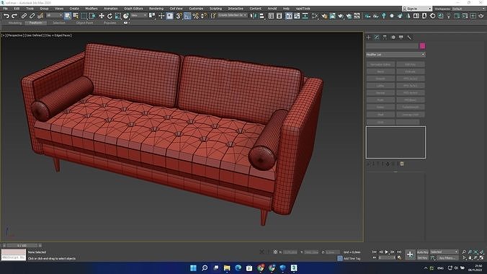Switch to the Freeform ribbon tab
The width and height of the screenshot is (487, 274).
click(x=35, y=22)
